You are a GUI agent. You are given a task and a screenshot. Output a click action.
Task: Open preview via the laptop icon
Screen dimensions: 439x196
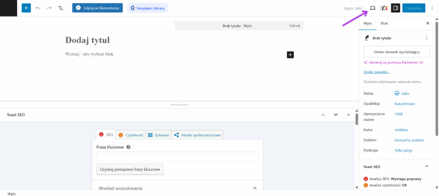pos(373,8)
